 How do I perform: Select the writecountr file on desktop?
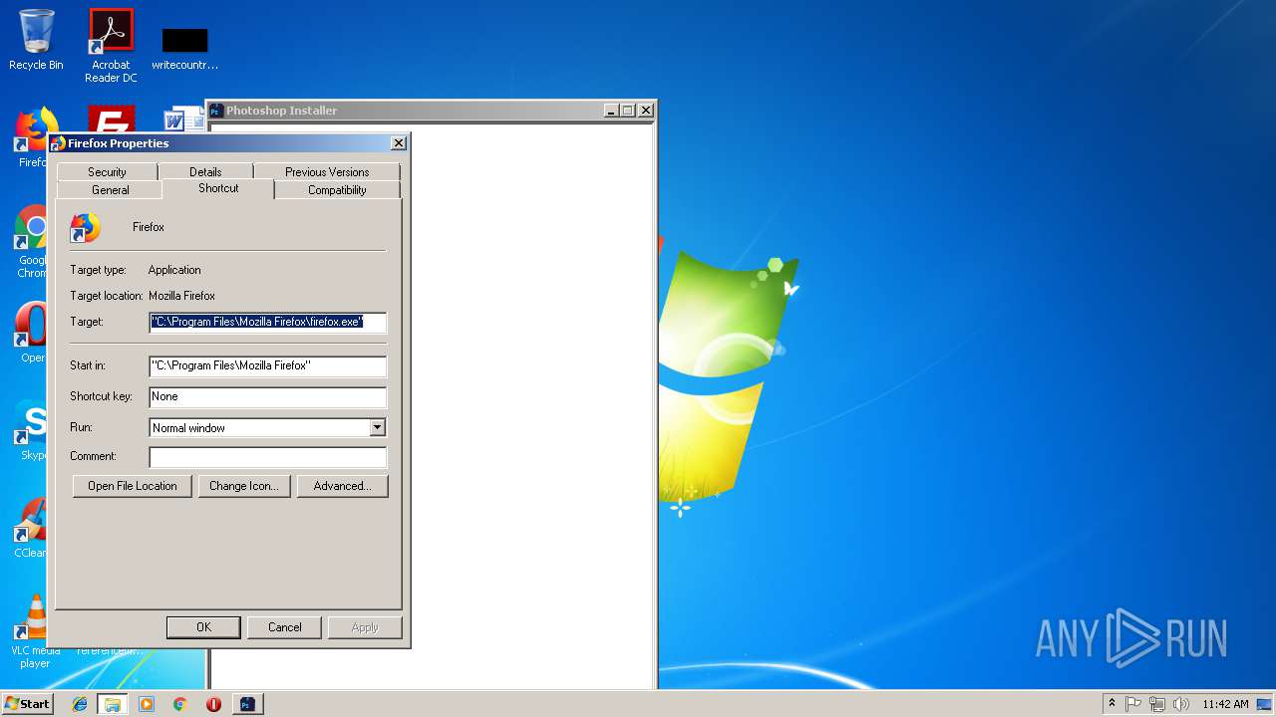pyautogui.click(x=184, y=48)
